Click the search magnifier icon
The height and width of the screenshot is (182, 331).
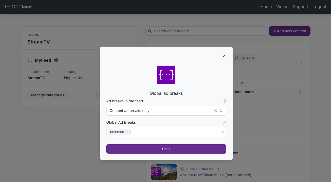click(150, 31)
